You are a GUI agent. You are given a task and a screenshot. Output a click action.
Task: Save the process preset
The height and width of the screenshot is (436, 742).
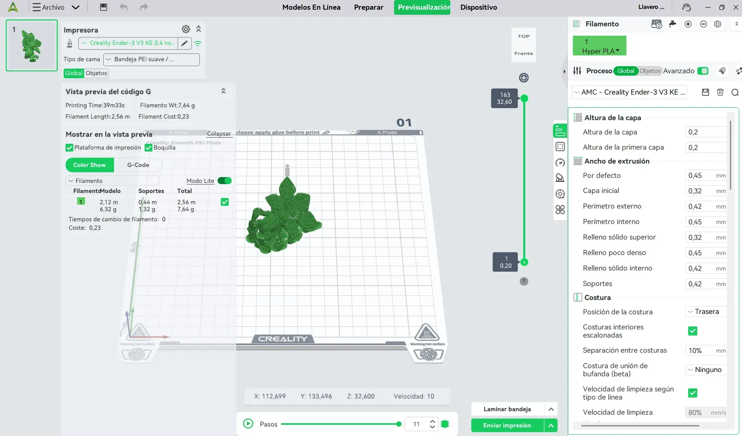[x=706, y=92]
